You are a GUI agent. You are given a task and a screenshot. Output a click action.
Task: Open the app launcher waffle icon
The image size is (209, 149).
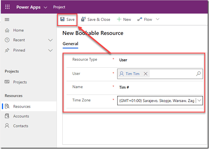[7, 7]
